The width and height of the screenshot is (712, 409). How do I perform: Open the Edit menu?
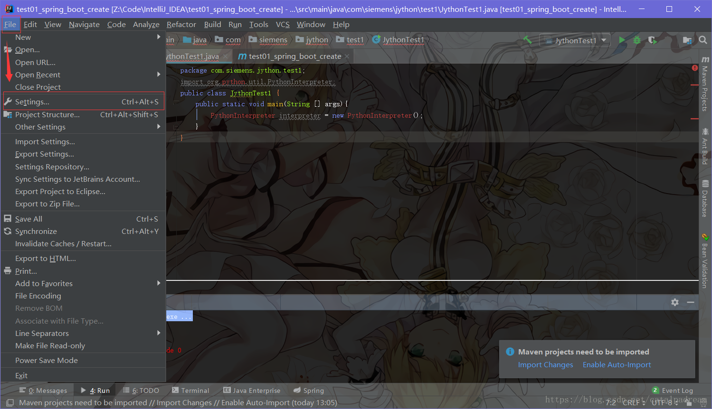tap(30, 24)
